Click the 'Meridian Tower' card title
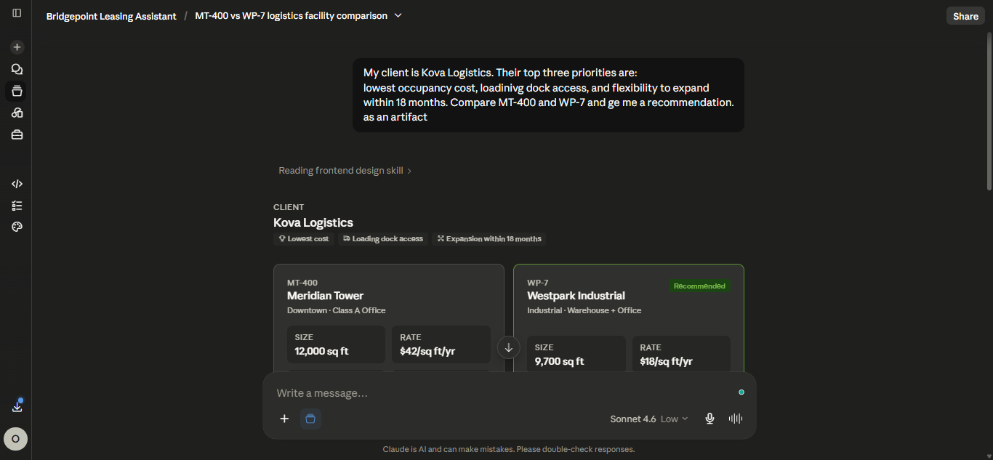The image size is (993, 460). point(325,296)
